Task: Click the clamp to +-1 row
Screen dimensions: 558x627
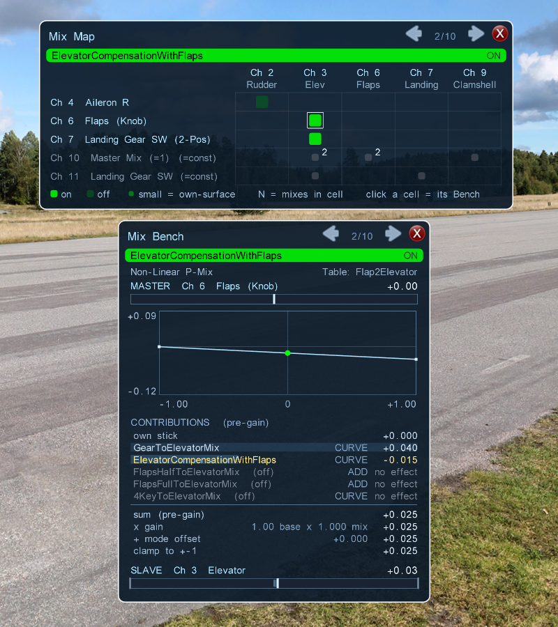Action: (x=274, y=551)
